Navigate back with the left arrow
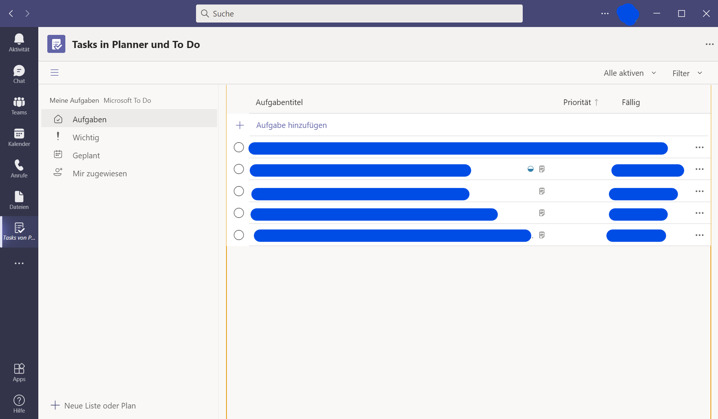 click(11, 14)
